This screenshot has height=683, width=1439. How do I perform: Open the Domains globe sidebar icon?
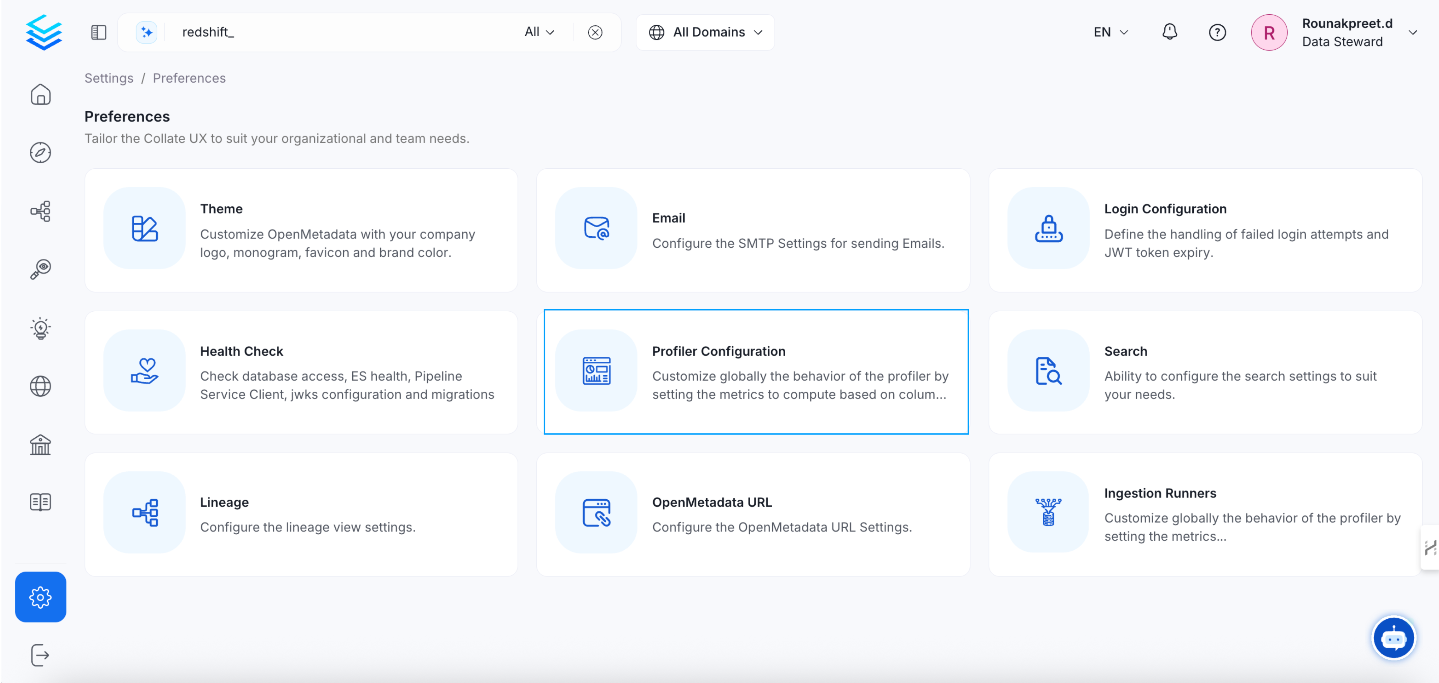(40, 386)
